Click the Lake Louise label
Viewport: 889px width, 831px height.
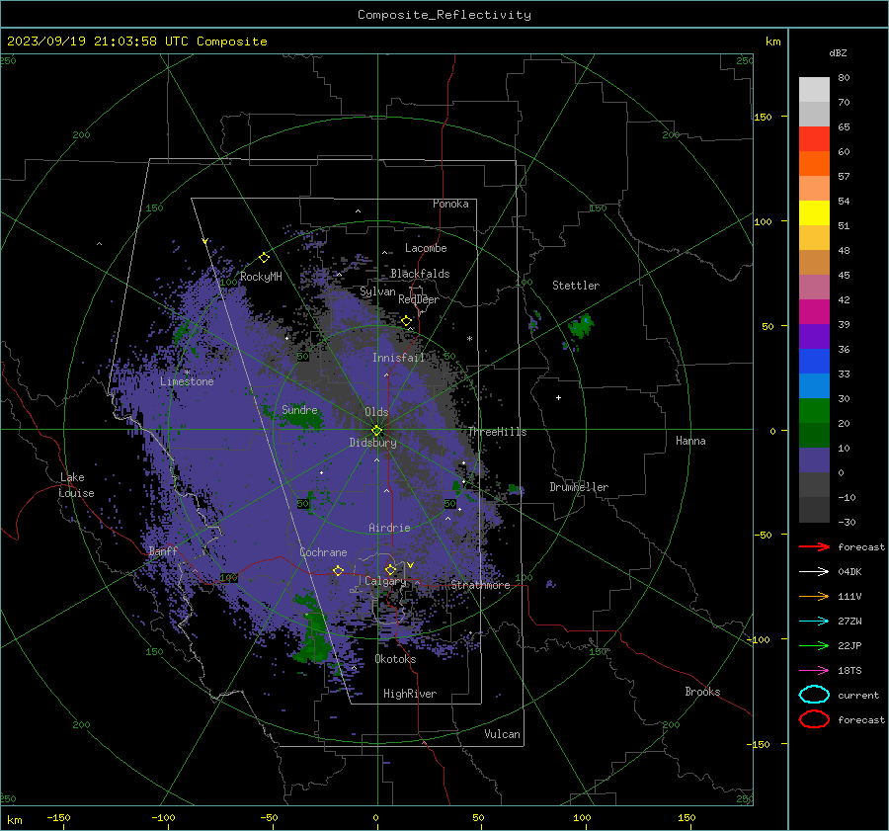pyautogui.click(x=76, y=485)
